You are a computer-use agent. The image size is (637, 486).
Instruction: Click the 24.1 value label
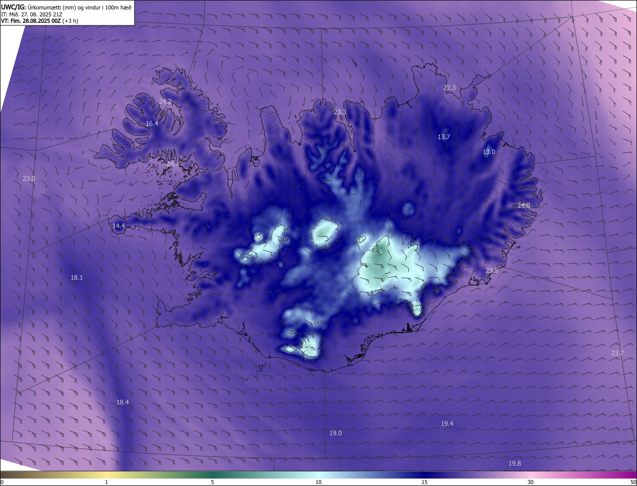click(173, 163)
